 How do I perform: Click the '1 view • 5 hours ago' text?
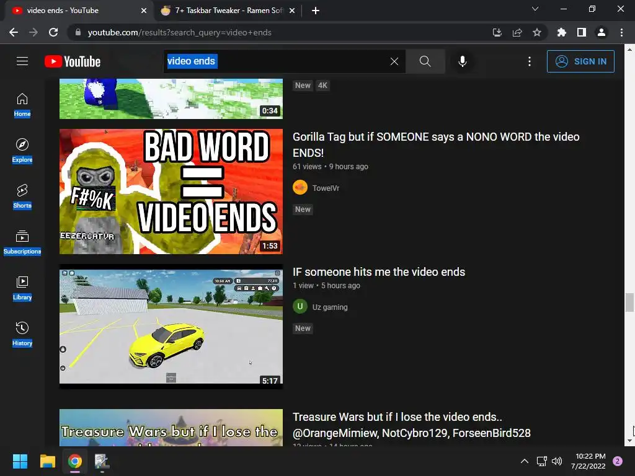coord(326,285)
